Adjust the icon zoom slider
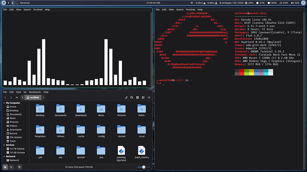The height and width of the screenshot is (172, 307). [x=144, y=167]
